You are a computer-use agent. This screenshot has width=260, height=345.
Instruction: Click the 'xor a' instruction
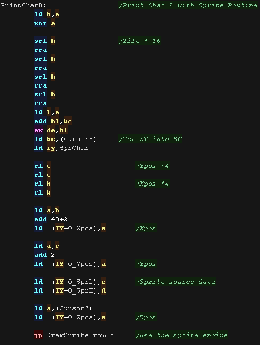coord(45,23)
